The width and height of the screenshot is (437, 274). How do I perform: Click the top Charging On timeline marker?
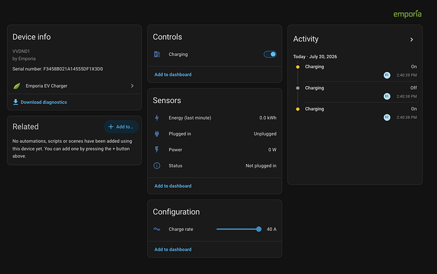298,67
